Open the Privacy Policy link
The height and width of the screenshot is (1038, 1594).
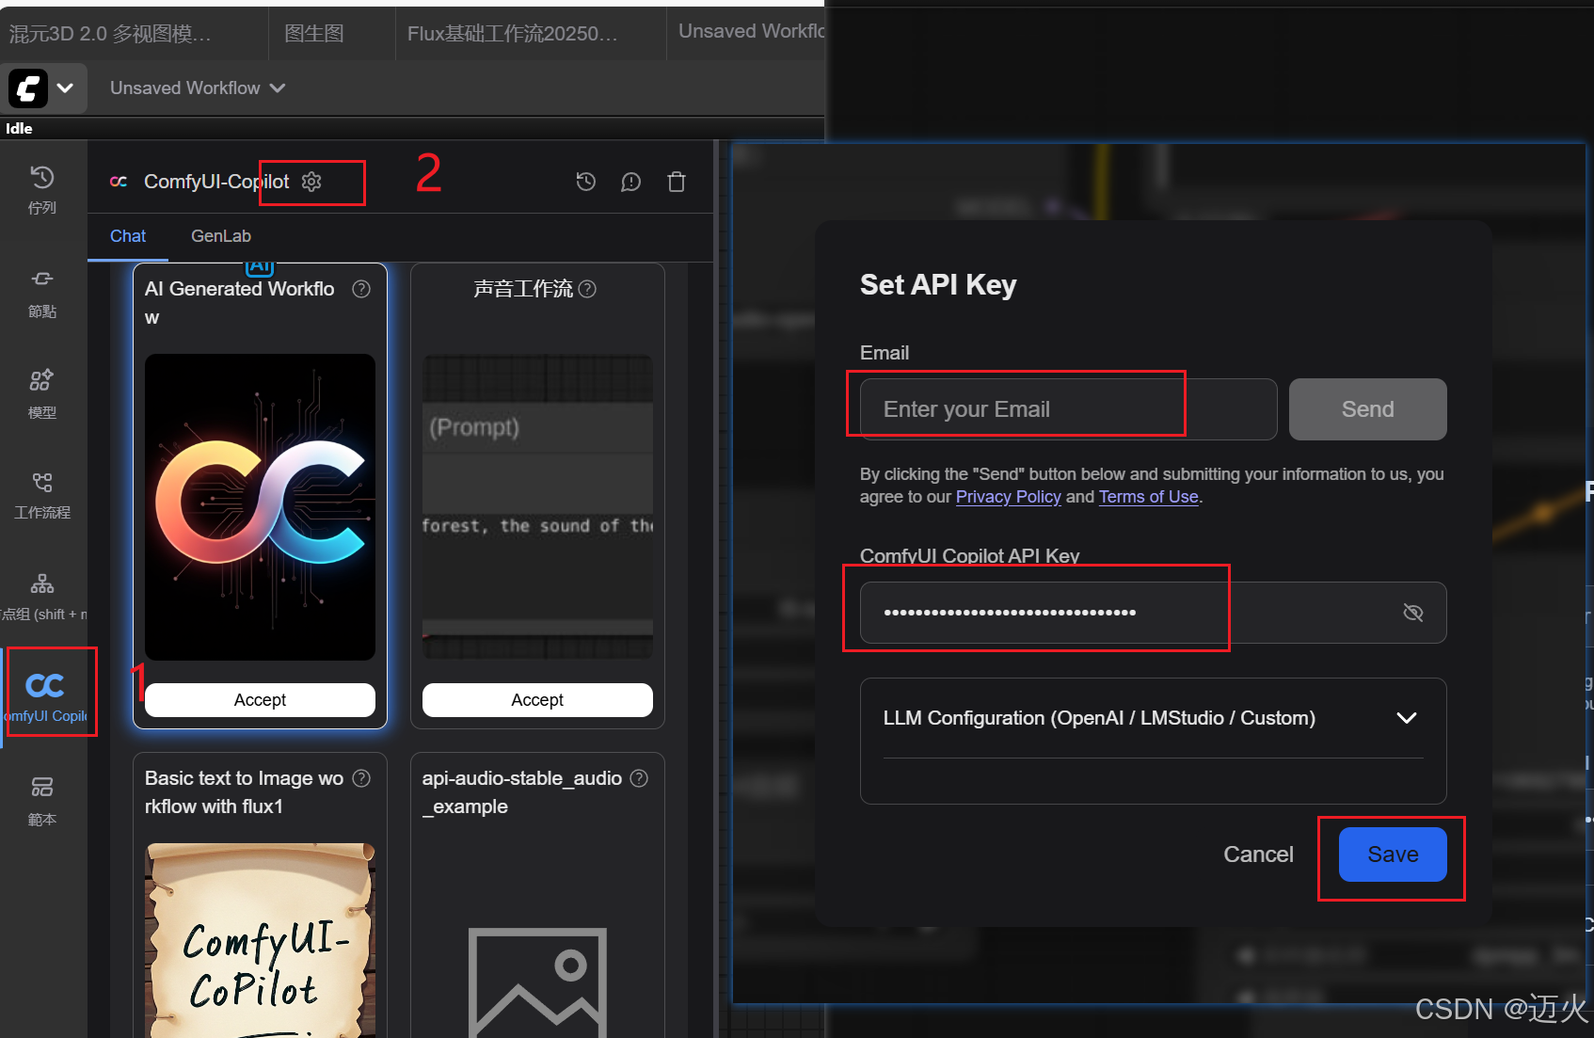tap(1008, 497)
